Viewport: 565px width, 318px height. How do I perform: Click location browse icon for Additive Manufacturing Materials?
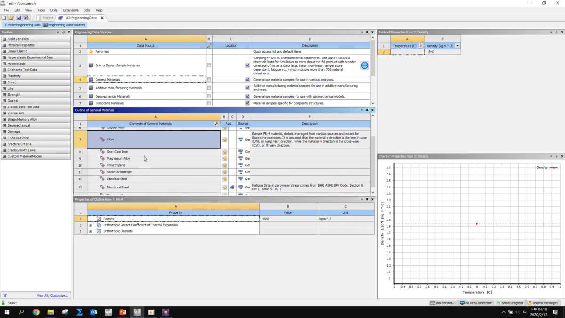247,88
